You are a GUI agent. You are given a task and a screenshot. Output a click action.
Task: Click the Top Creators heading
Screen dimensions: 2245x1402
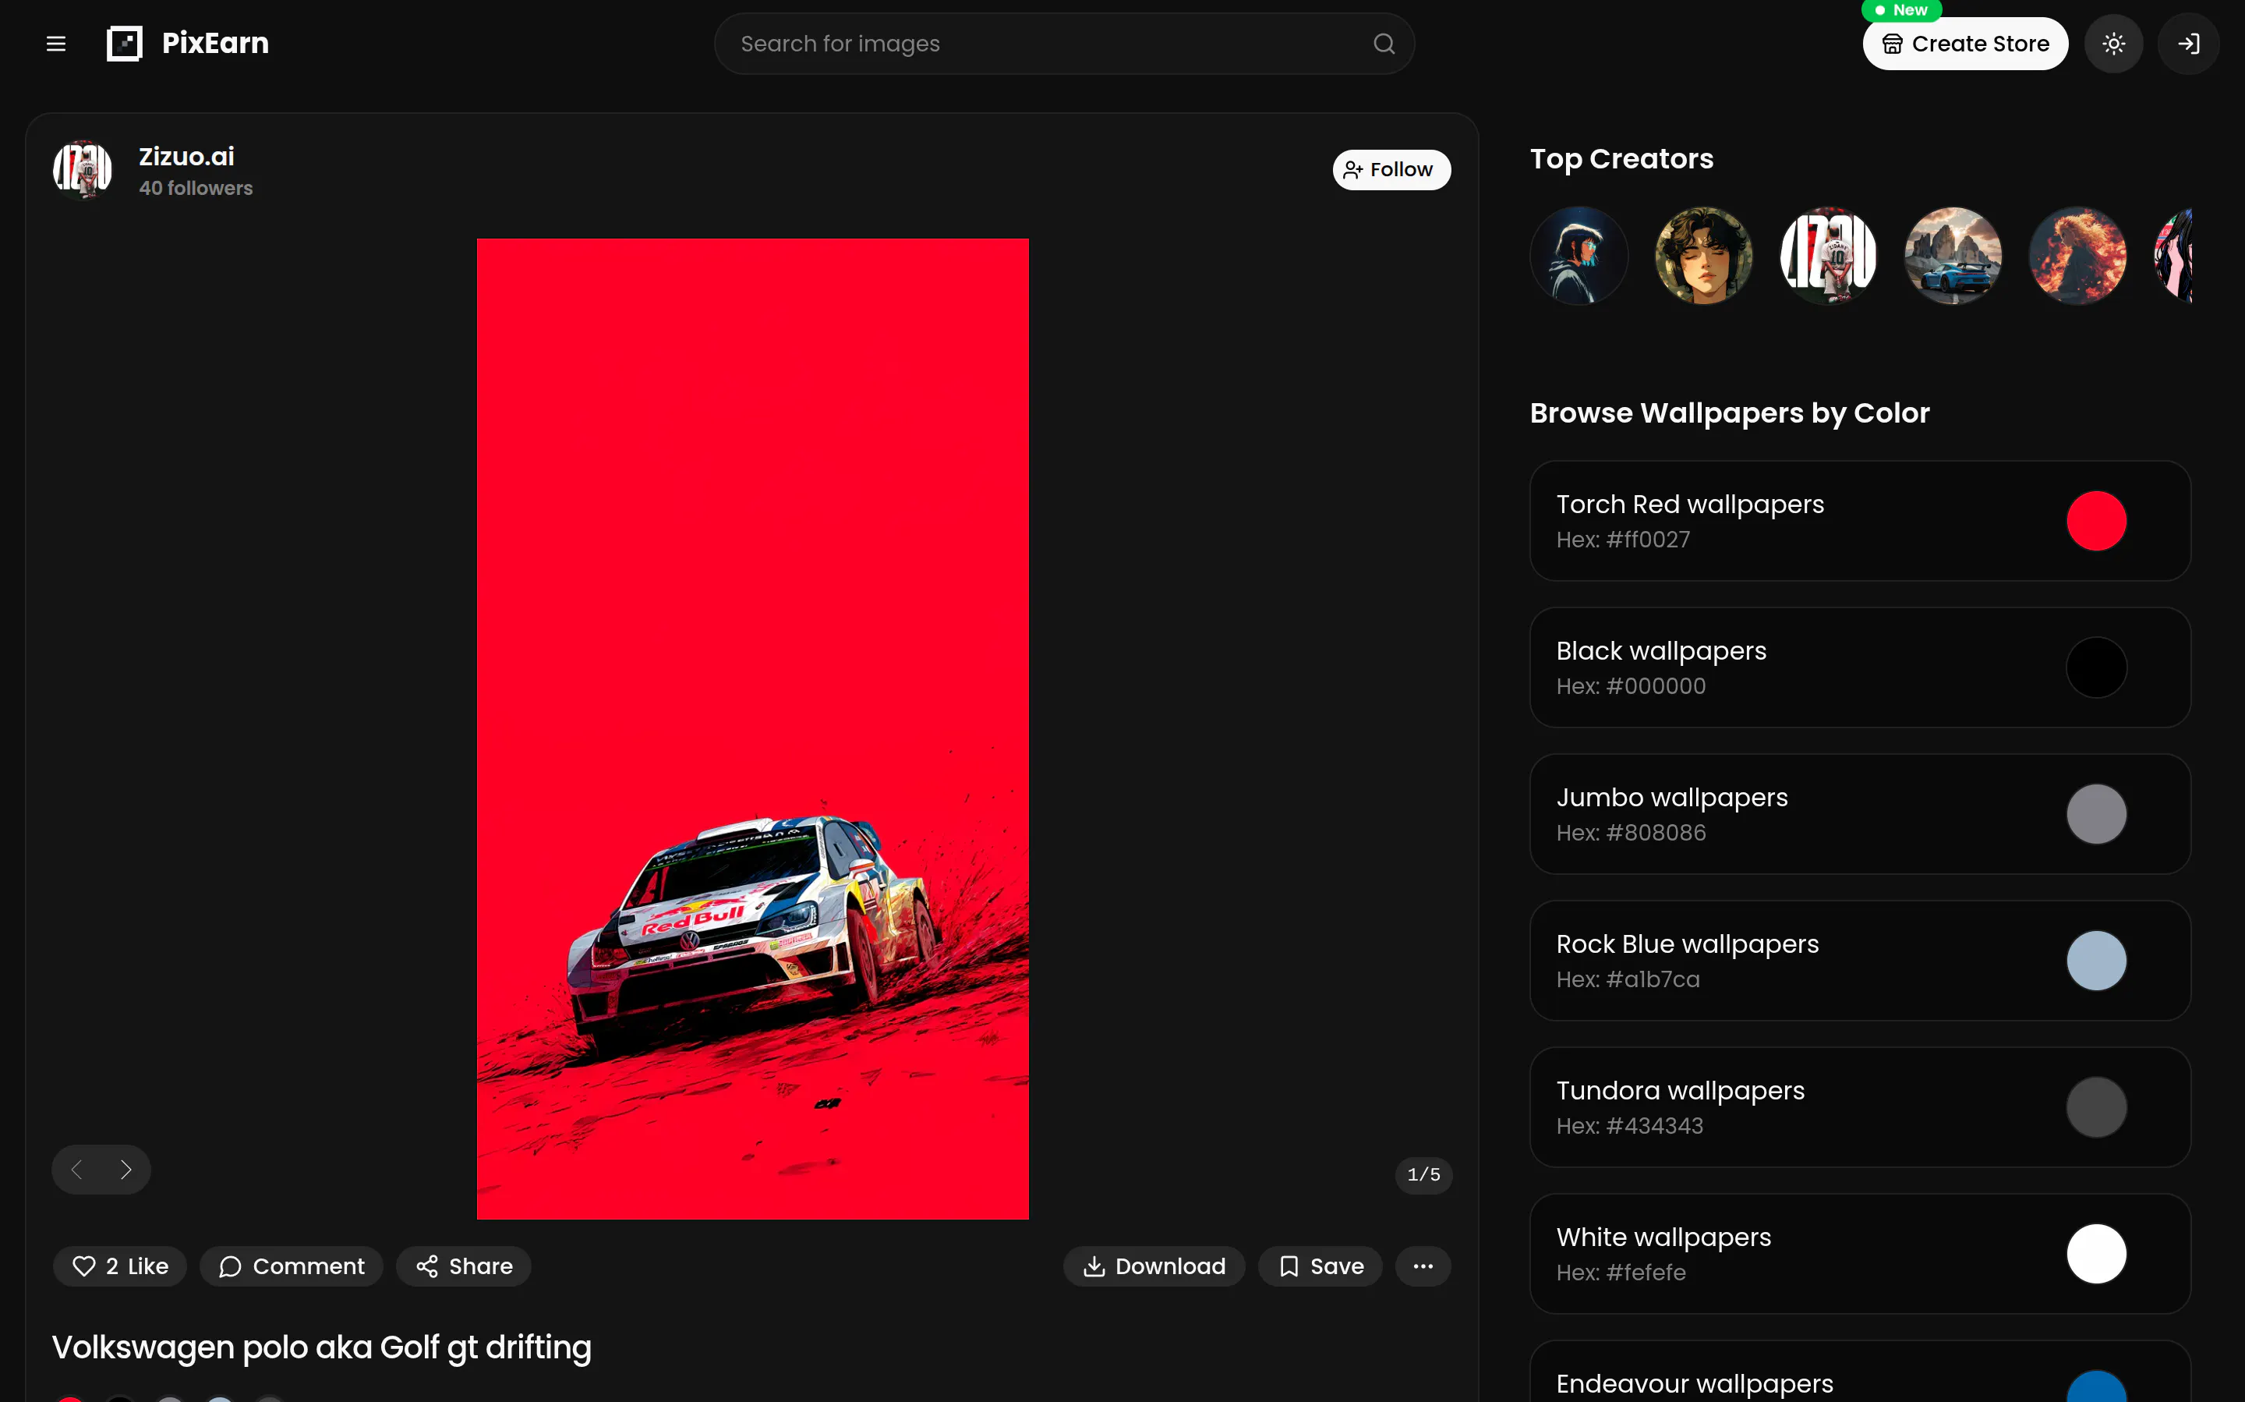[1621, 158]
